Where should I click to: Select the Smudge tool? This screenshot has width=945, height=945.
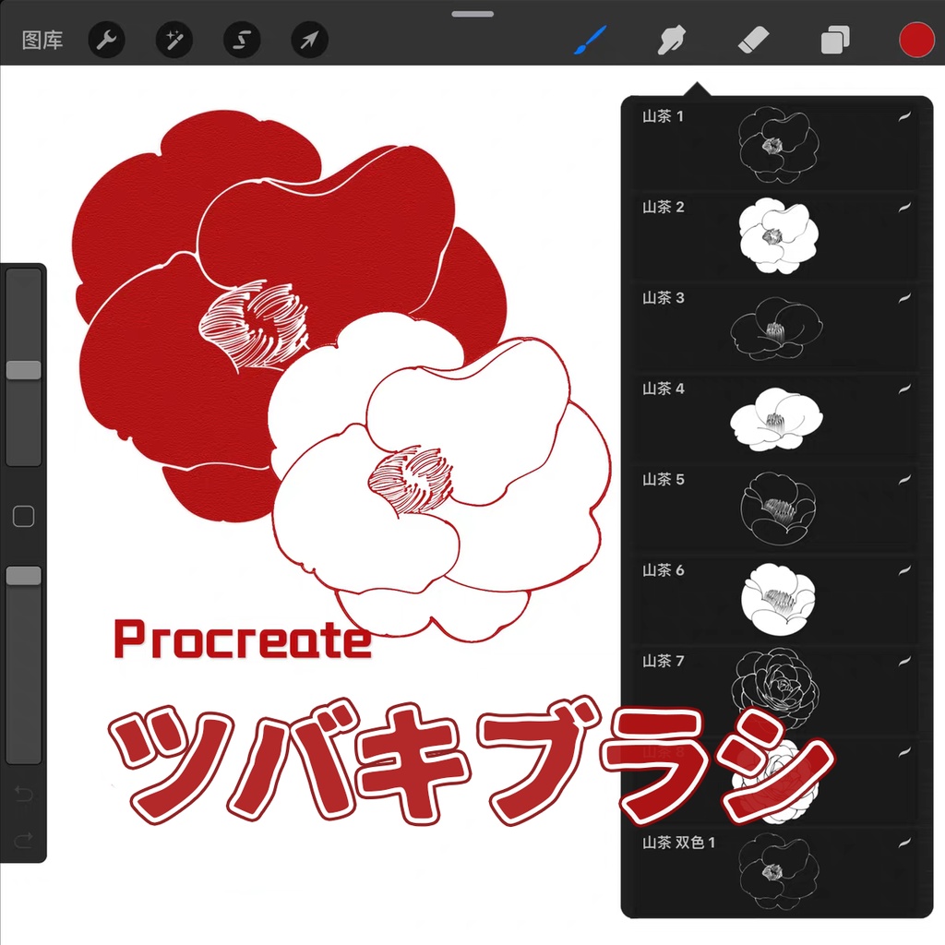672,40
